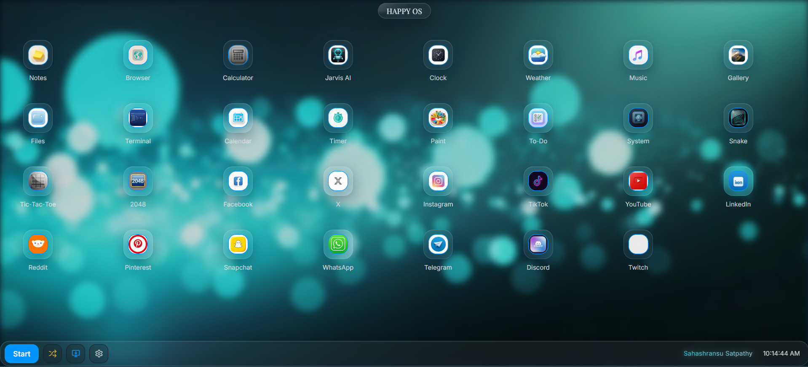This screenshot has height=367, width=808.
Task: Open the Reddit app
Action: point(38,245)
